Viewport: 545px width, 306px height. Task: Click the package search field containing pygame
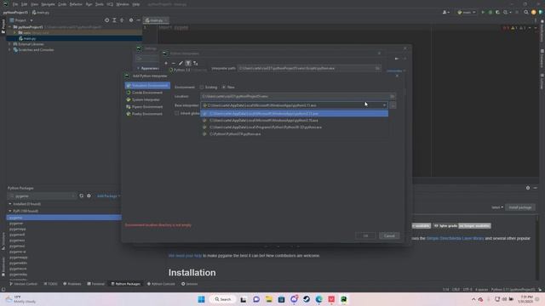[43, 196]
